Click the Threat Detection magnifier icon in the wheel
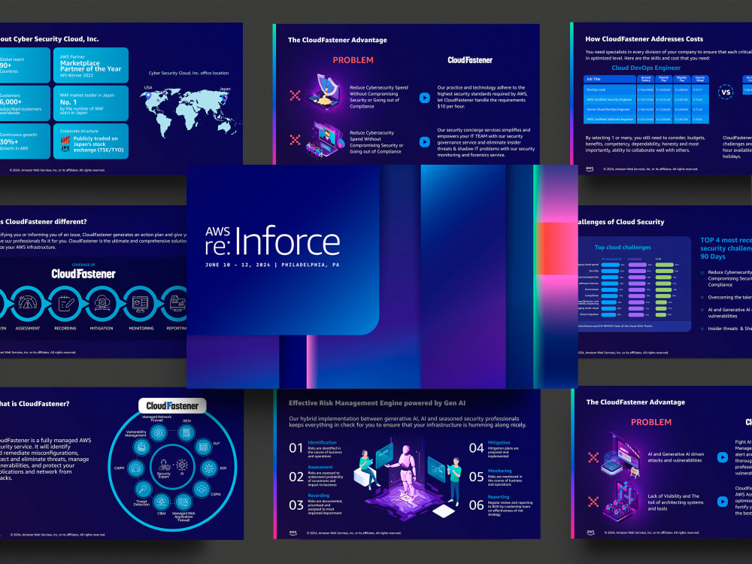 [143, 490]
